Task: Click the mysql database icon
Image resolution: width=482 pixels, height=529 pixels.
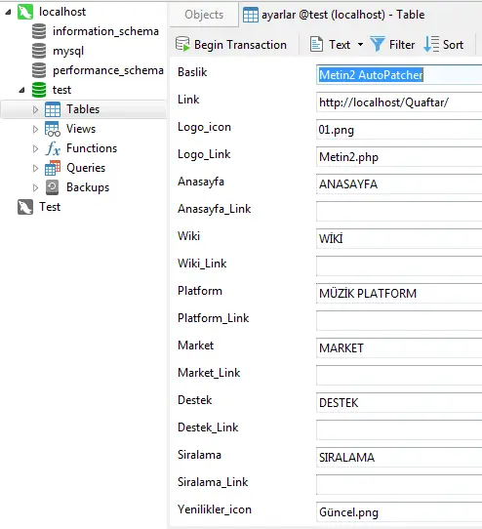Action: pyautogui.click(x=39, y=51)
